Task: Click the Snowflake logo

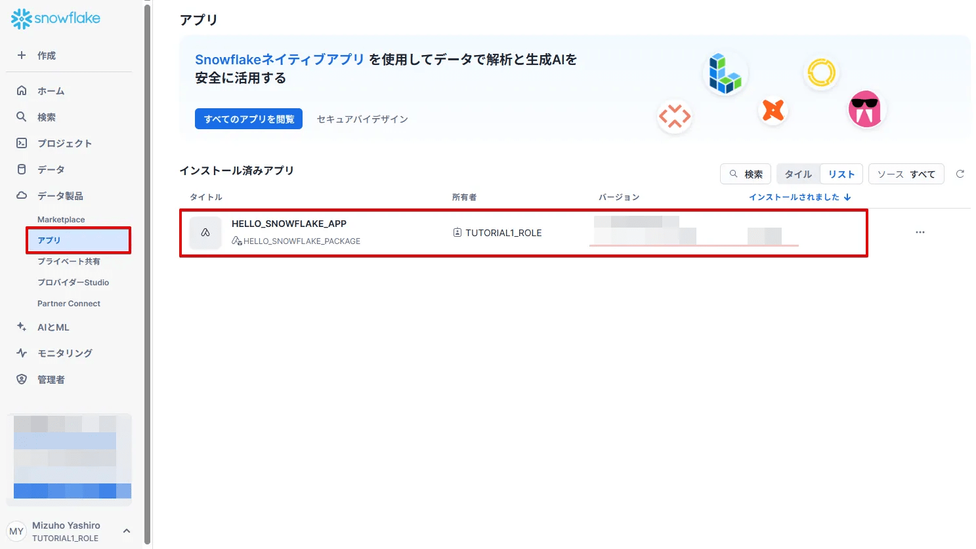Action: pyautogui.click(x=56, y=18)
